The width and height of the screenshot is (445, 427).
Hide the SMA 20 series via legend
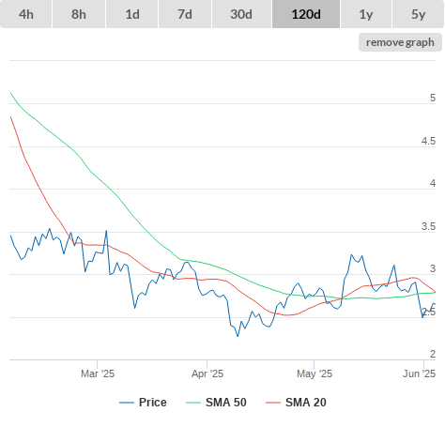click(x=306, y=403)
